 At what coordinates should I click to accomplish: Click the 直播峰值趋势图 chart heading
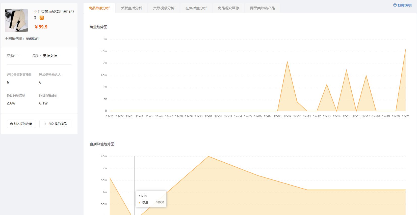(x=102, y=144)
